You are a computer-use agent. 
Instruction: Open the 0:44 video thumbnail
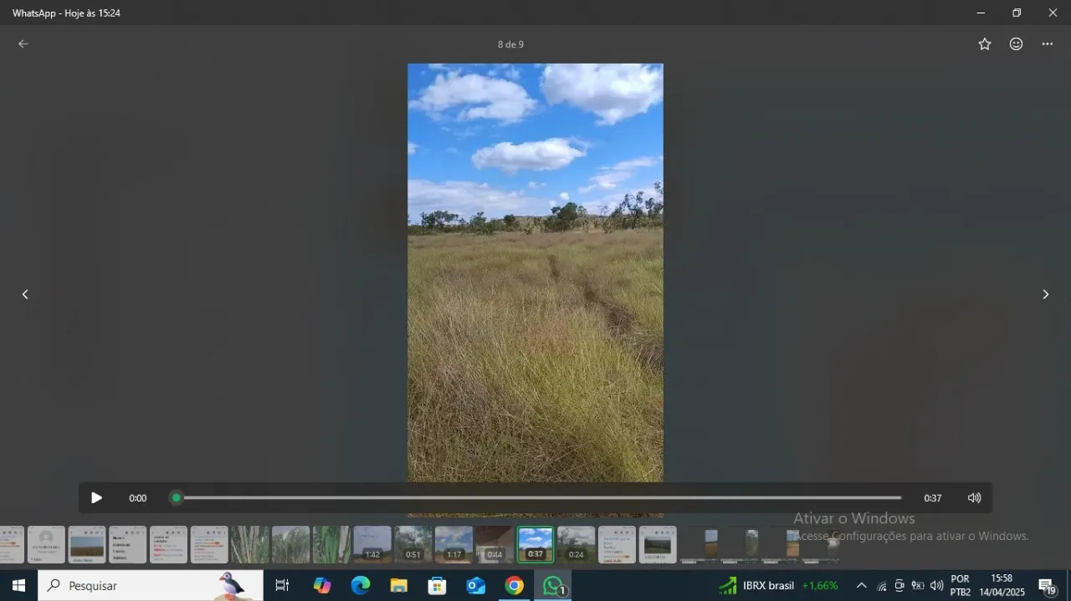tap(495, 544)
